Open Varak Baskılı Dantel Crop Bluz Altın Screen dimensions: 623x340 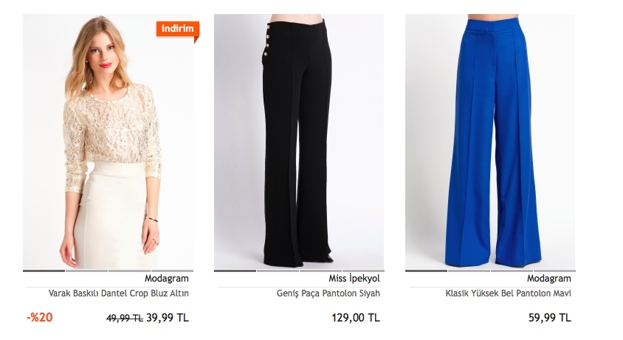118,293
